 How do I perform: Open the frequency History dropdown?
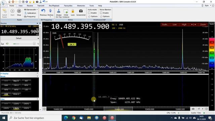(50, 13)
